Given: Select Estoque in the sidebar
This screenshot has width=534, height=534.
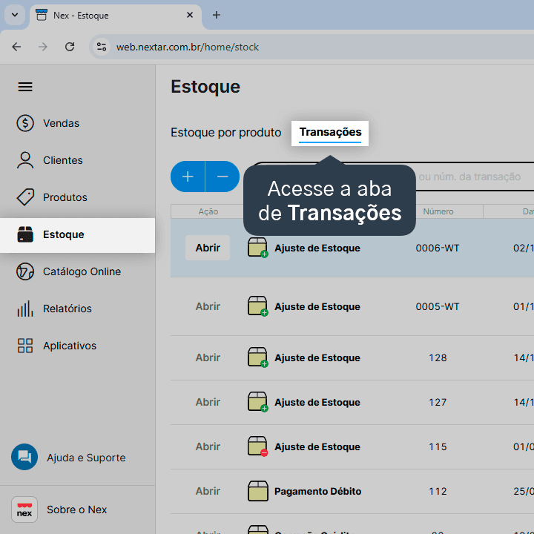Looking at the screenshot, I should [x=77, y=235].
